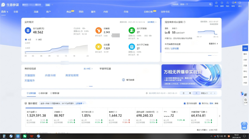Open the 反馈 feedback icon in sidebar
This screenshot has width=249, height=139.
click(245, 101)
